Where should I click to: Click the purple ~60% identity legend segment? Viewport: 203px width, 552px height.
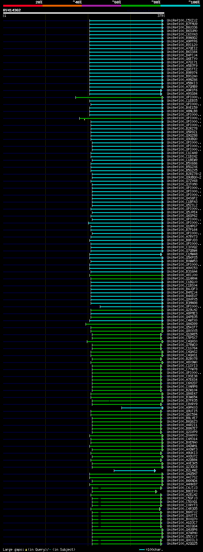point(101,6)
